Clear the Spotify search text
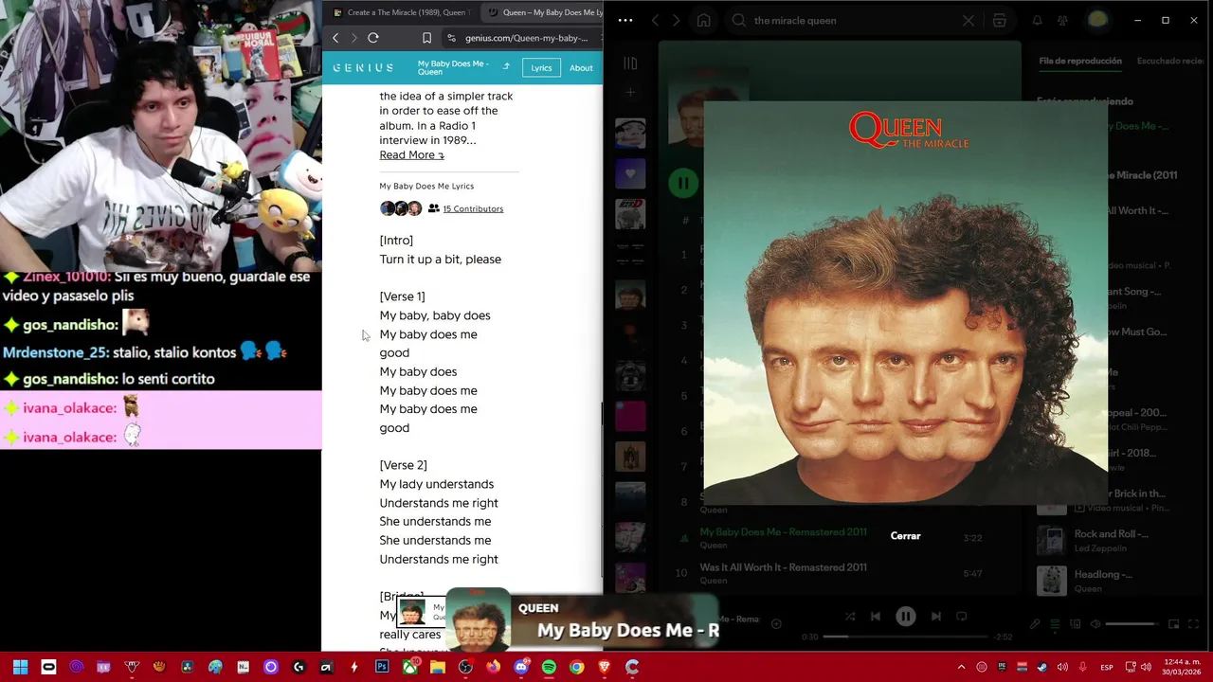This screenshot has height=682, width=1213. pos(969,20)
